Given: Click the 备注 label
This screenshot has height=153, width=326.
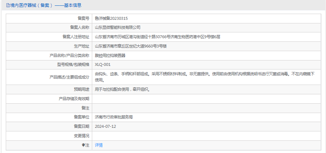Looking at the screenshot, I should 85,108.
